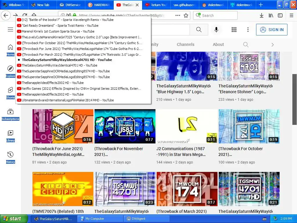The height and width of the screenshot is (223, 297).
Task: Open the Klasky Csupo orange video thumbnail
Action: point(63,189)
